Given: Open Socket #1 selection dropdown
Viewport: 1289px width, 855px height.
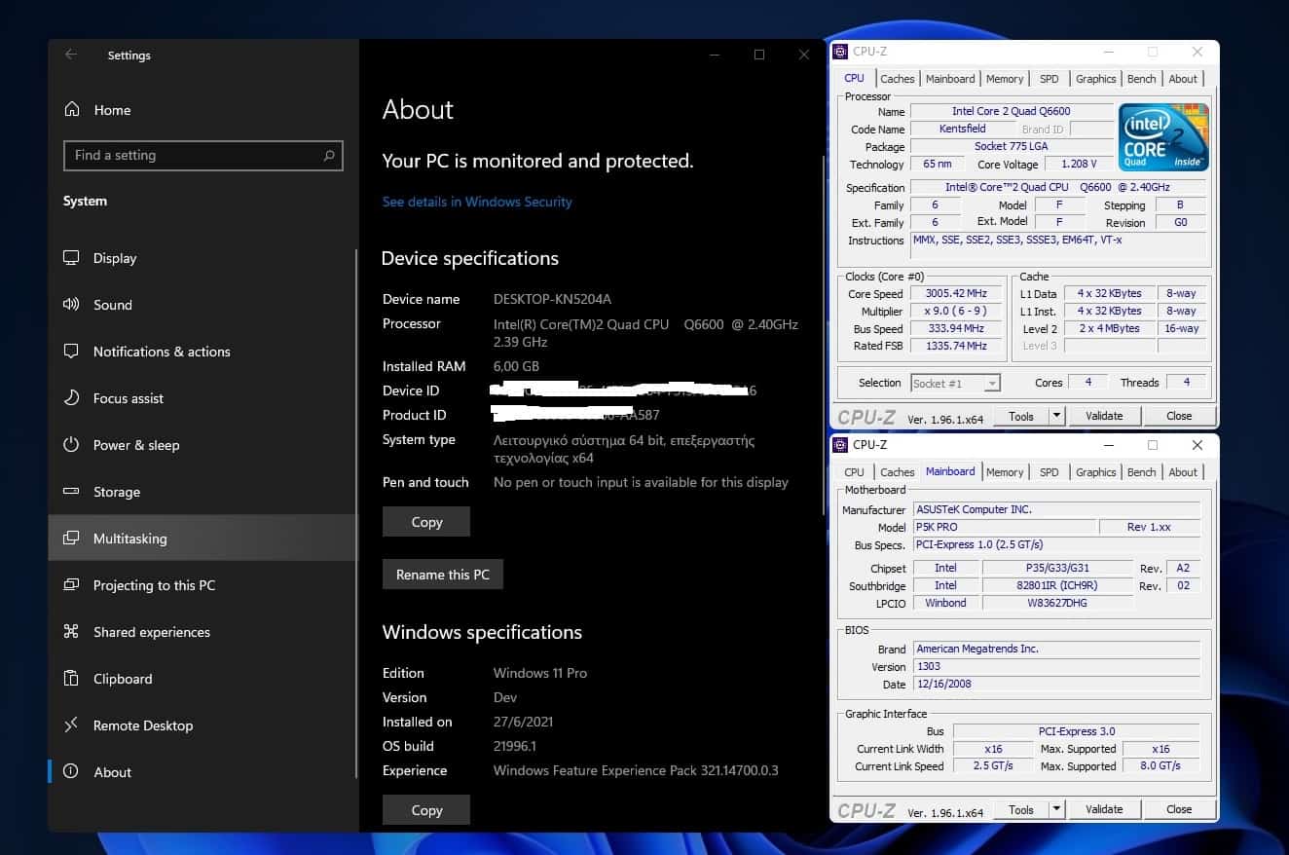Looking at the screenshot, I should tap(955, 384).
